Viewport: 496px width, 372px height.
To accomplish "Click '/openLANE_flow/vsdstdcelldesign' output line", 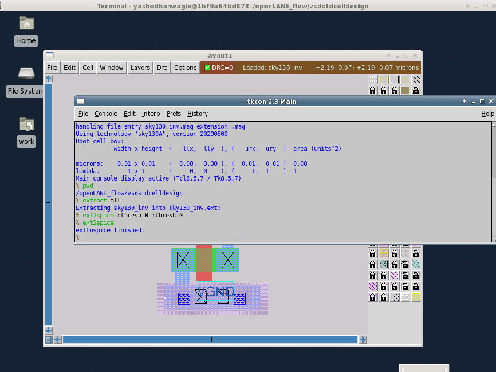I will tap(129, 193).
